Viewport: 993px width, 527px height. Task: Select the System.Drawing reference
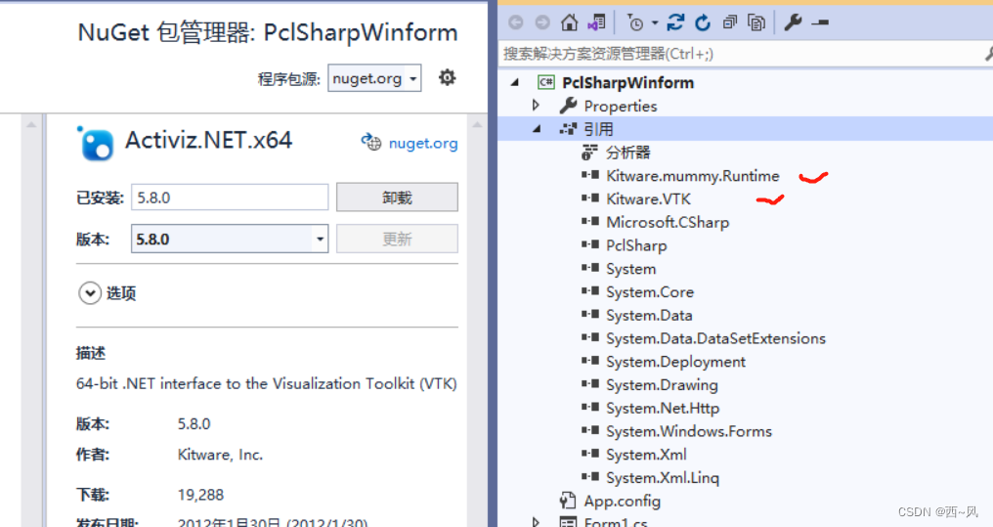coord(662,385)
